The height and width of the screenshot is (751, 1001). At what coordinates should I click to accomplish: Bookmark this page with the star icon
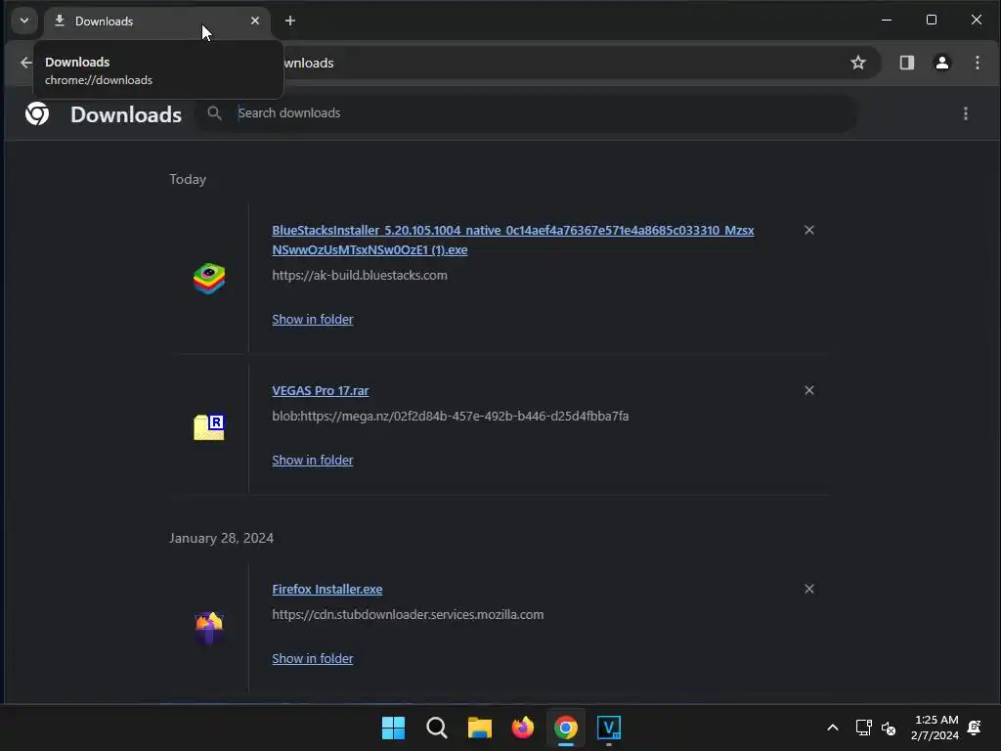tap(858, 63)
